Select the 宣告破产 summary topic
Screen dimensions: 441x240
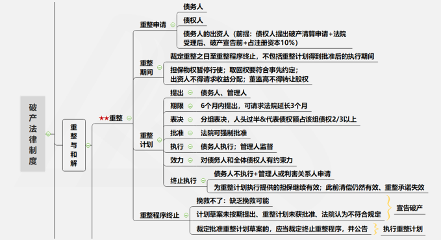(x=409, y=208)
